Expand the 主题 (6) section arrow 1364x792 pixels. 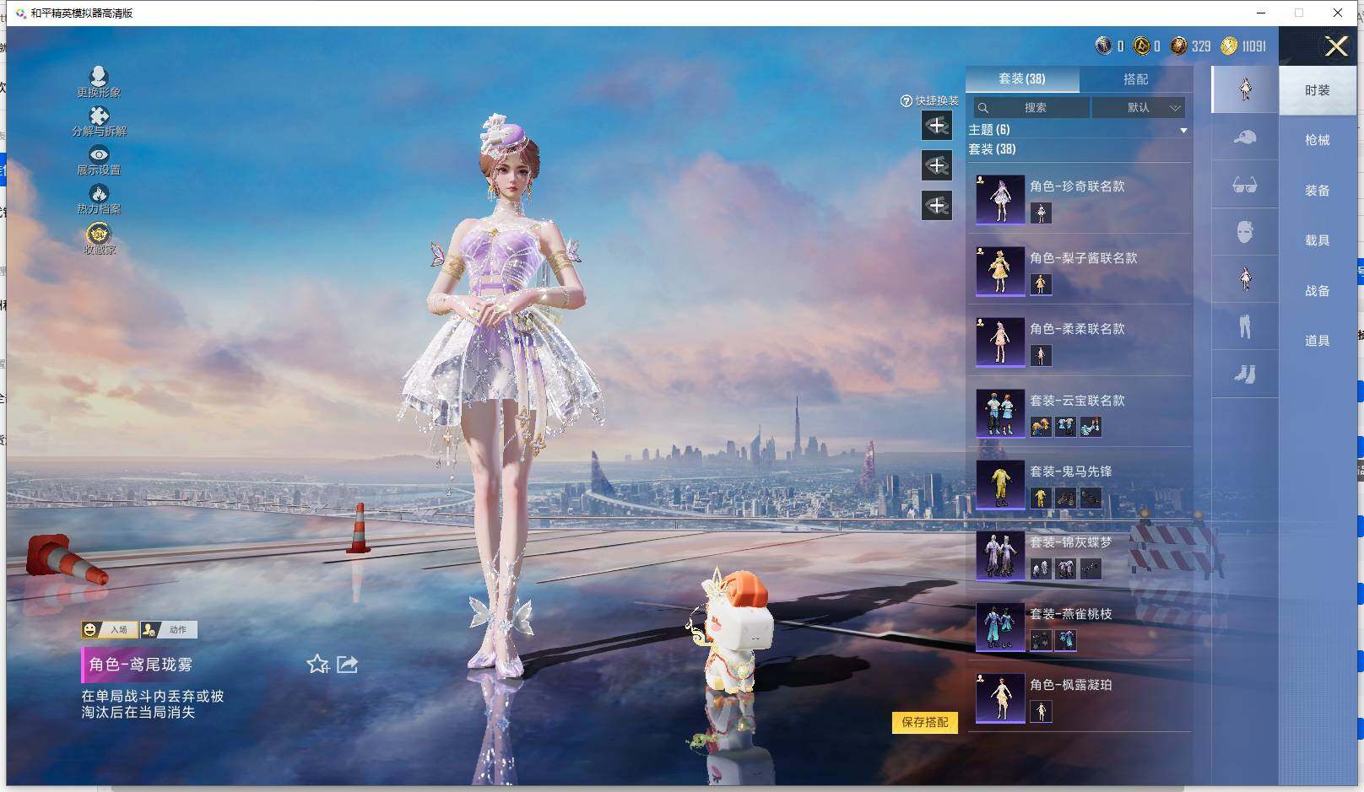[x=1183, y=130]
